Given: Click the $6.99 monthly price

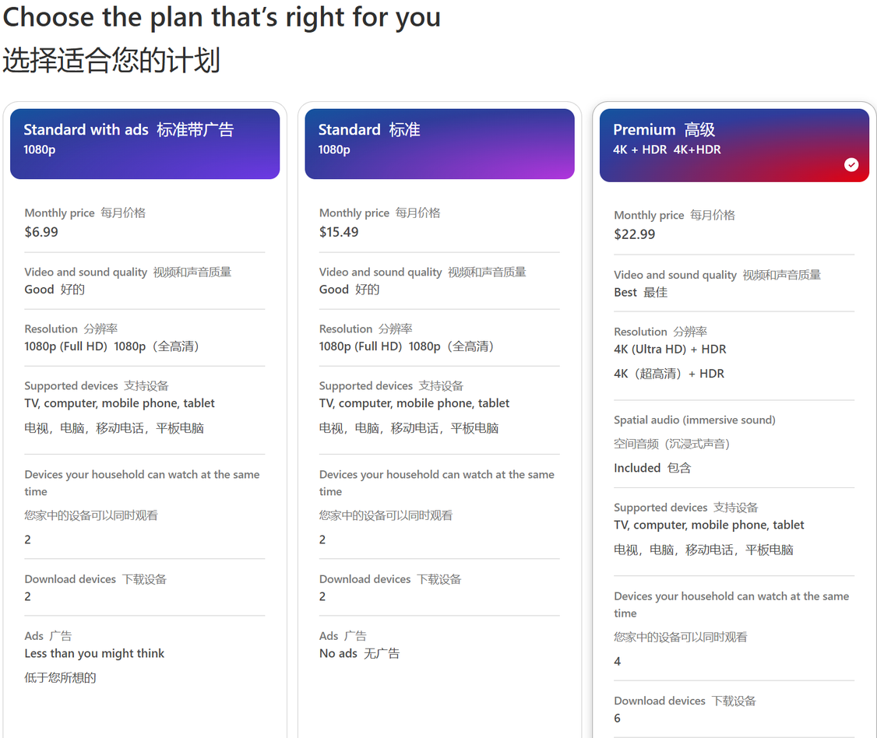Looking at the screenshot, I should (41, 232).
